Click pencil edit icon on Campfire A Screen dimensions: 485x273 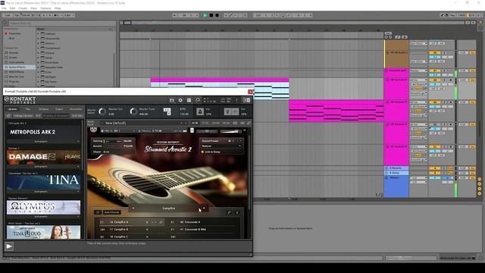tap(161, 222)
